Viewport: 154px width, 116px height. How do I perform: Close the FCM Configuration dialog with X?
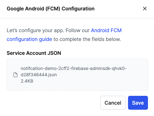tap(145, 9)
